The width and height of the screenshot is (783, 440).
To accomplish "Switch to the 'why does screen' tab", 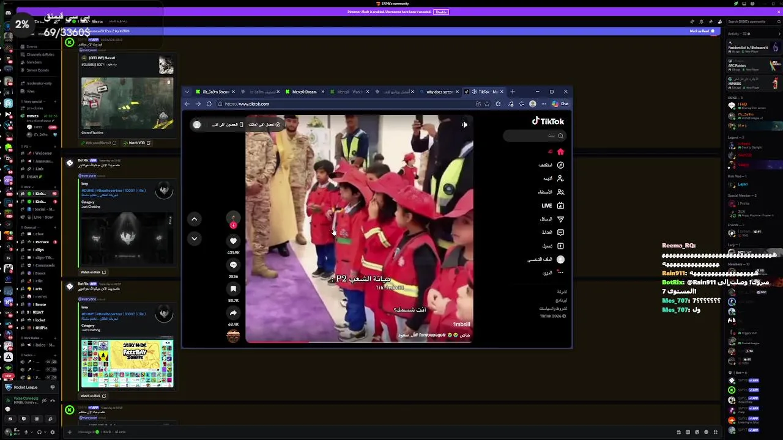I will click(440, 92).
